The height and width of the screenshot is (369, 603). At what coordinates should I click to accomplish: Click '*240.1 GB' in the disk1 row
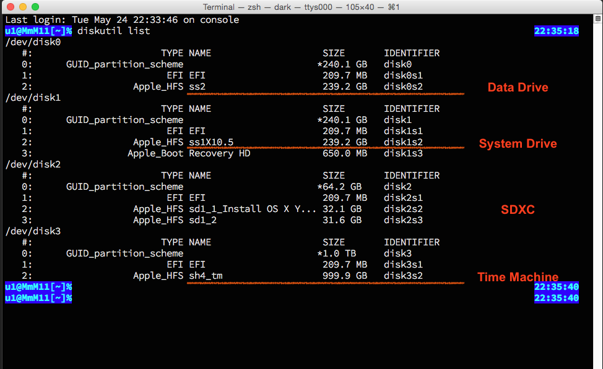pyautogui.click(x=342, y=120)
